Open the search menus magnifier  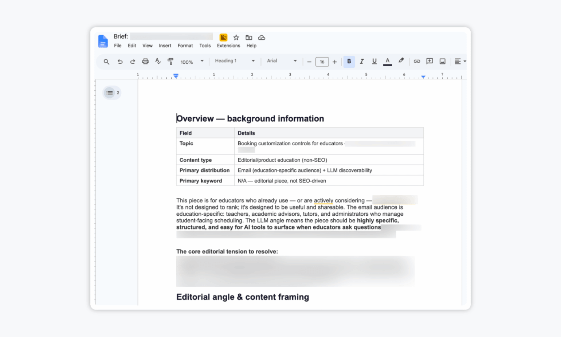106,62
